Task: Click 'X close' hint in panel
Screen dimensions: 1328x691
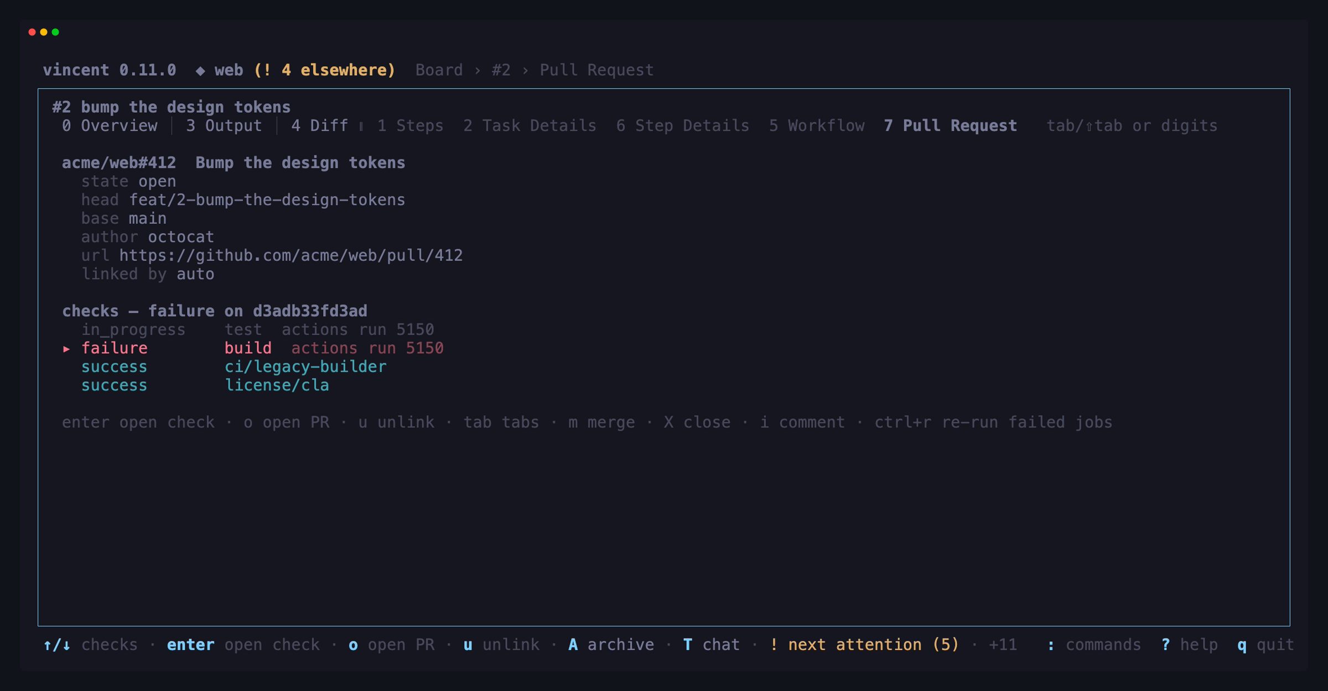Action: point(697,423)
